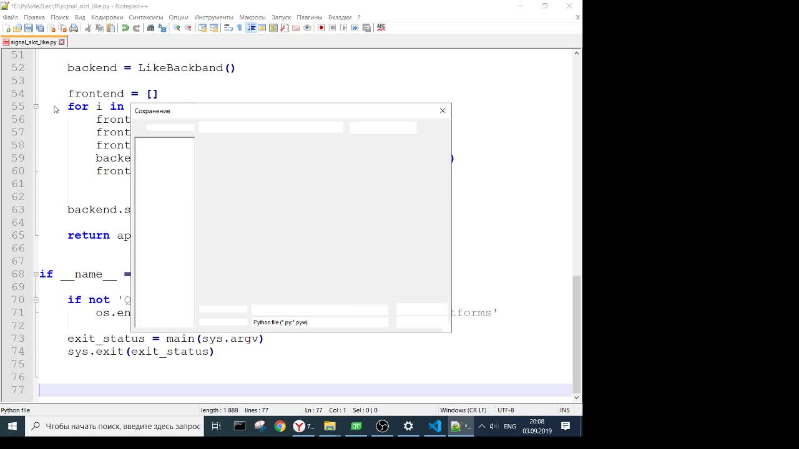Click the INS status bar indicator
This screenshot has height=449, width=799.
[565, 410]
